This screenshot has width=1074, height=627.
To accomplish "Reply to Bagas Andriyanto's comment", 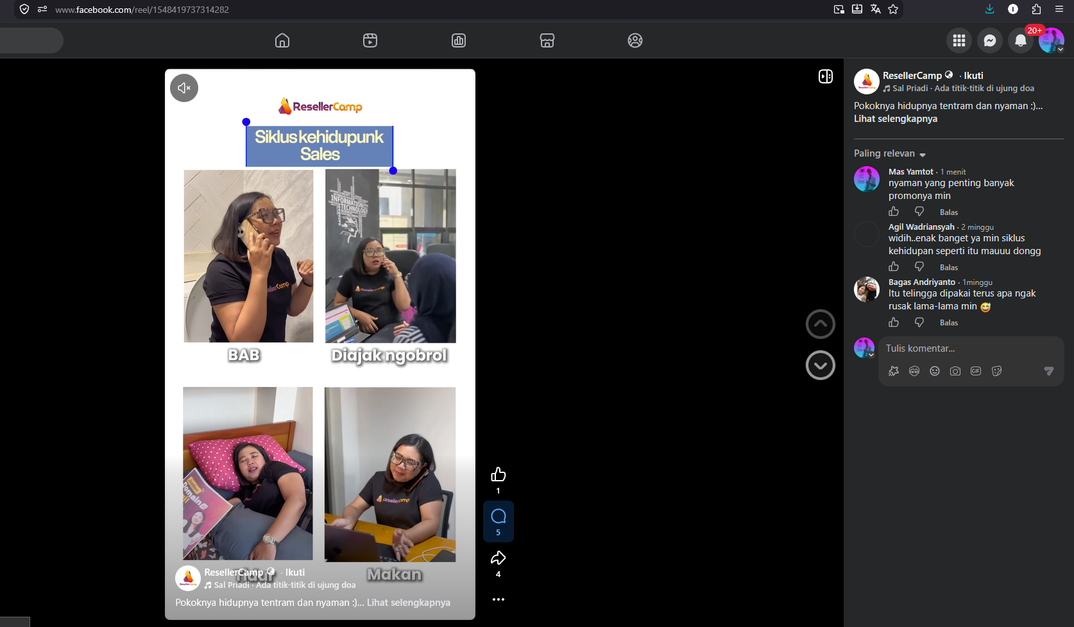I will [x=949, y=323].
